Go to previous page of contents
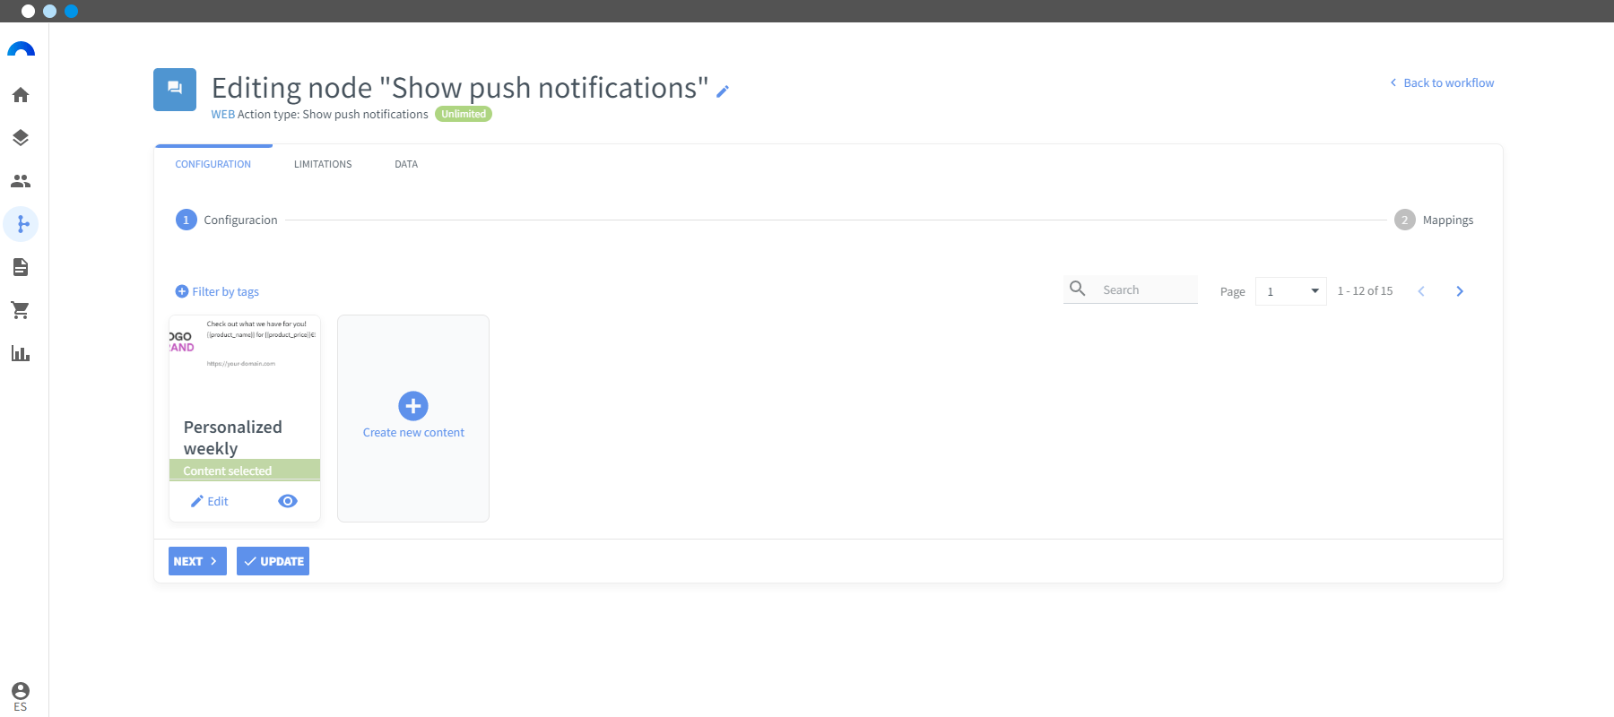The width and height of the screenshot is (1614, 717). click(x=1421, y=291)
